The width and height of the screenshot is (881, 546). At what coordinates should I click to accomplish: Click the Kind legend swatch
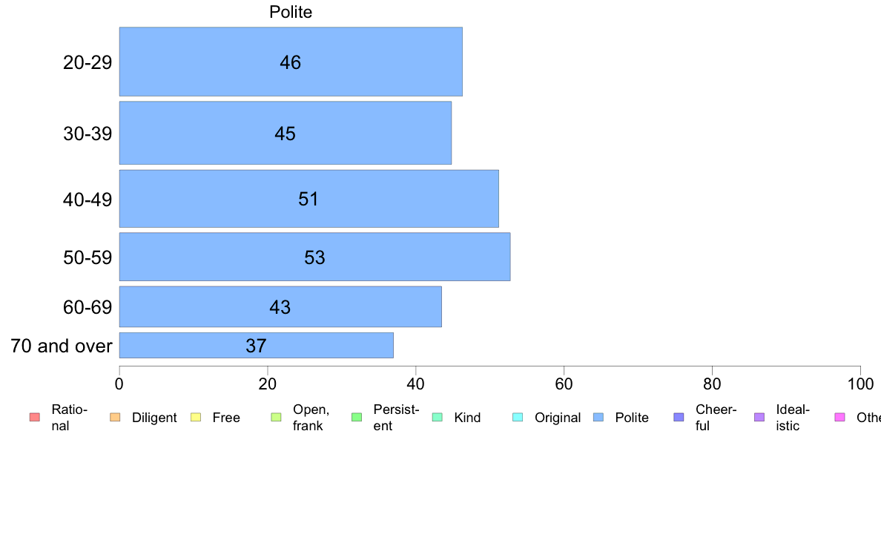[437, 417]
